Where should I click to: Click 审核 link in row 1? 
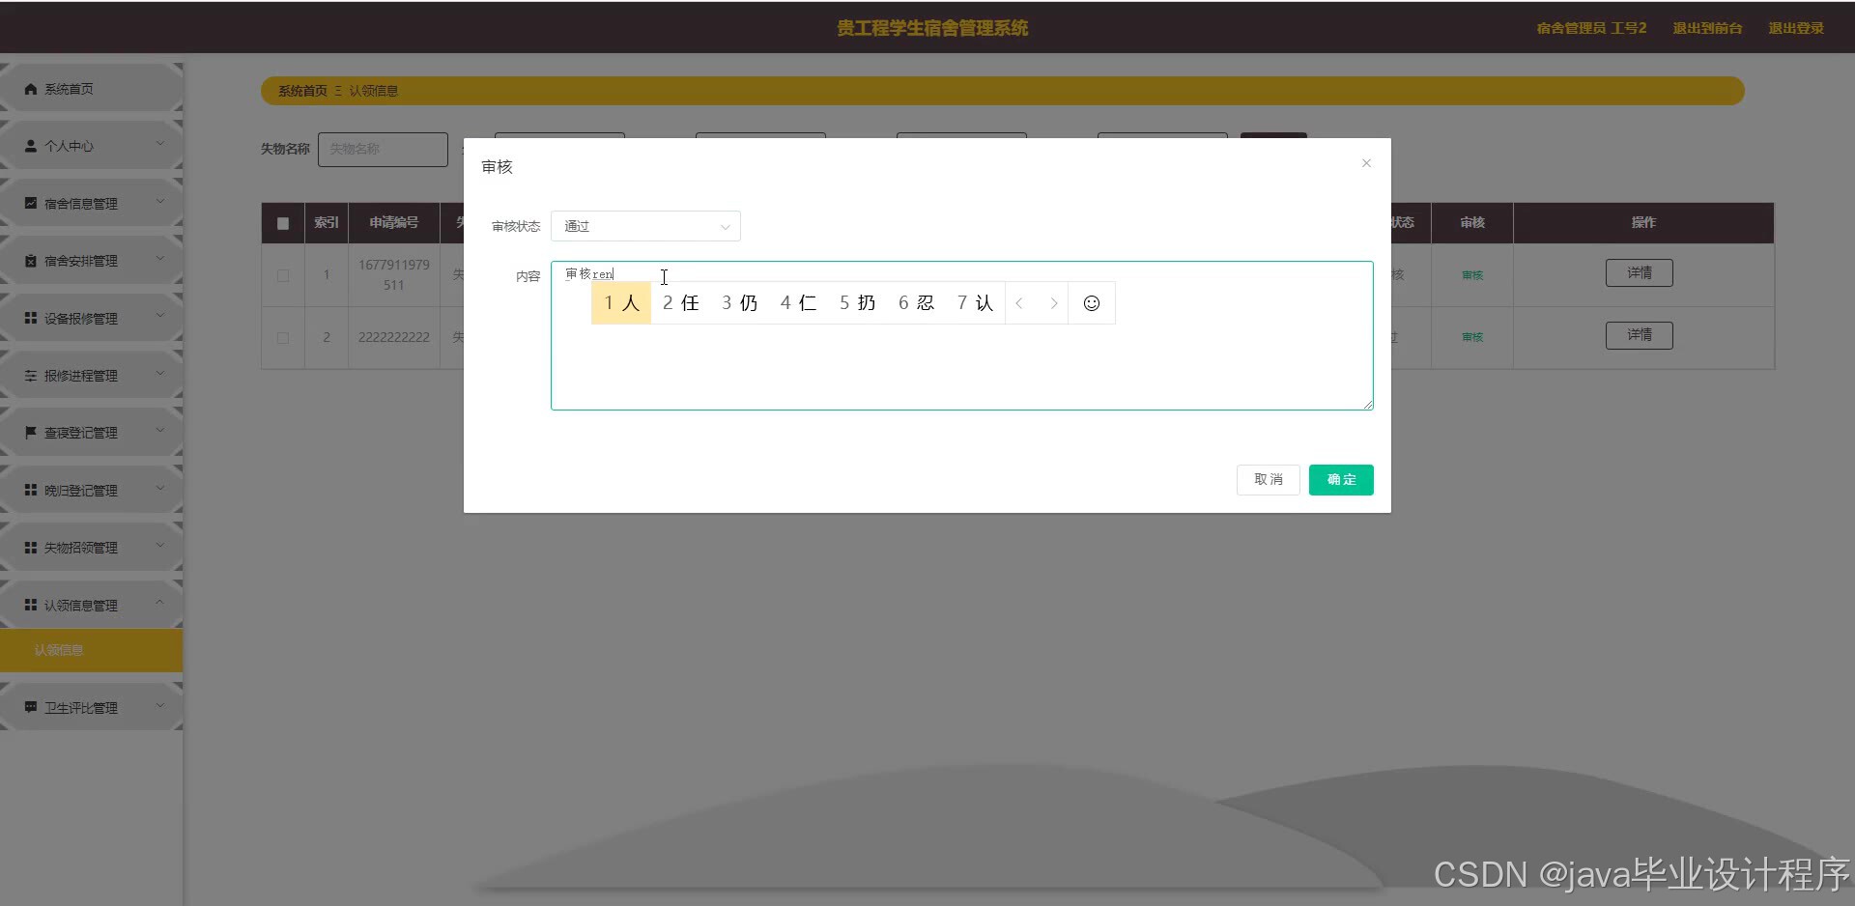click(x=1472, y=275)
